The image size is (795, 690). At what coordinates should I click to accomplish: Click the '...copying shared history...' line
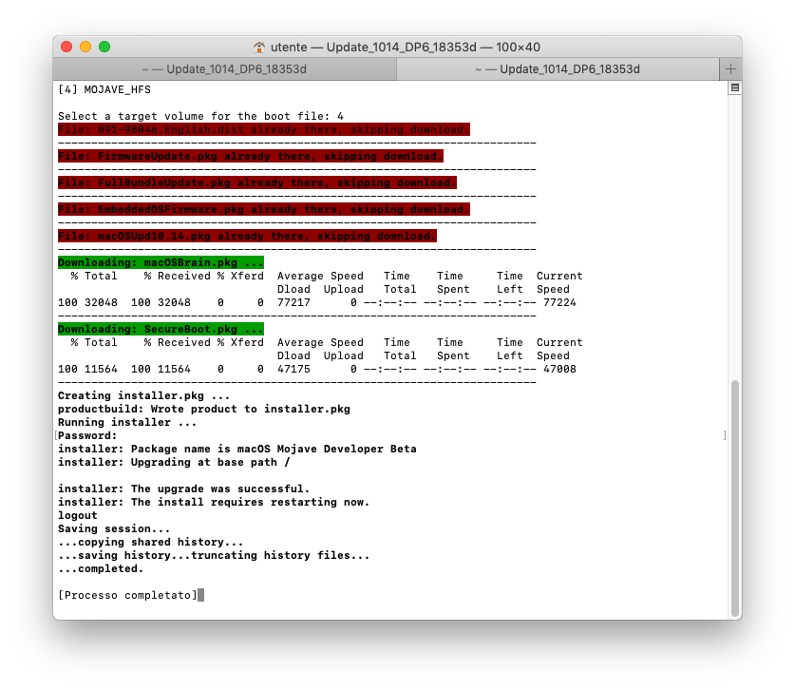[x=151, y=542]
